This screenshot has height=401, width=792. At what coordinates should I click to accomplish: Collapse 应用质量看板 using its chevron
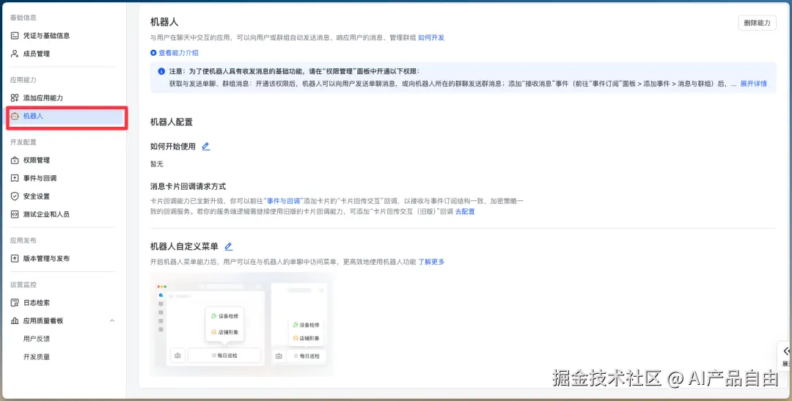[x=112, y=320]
